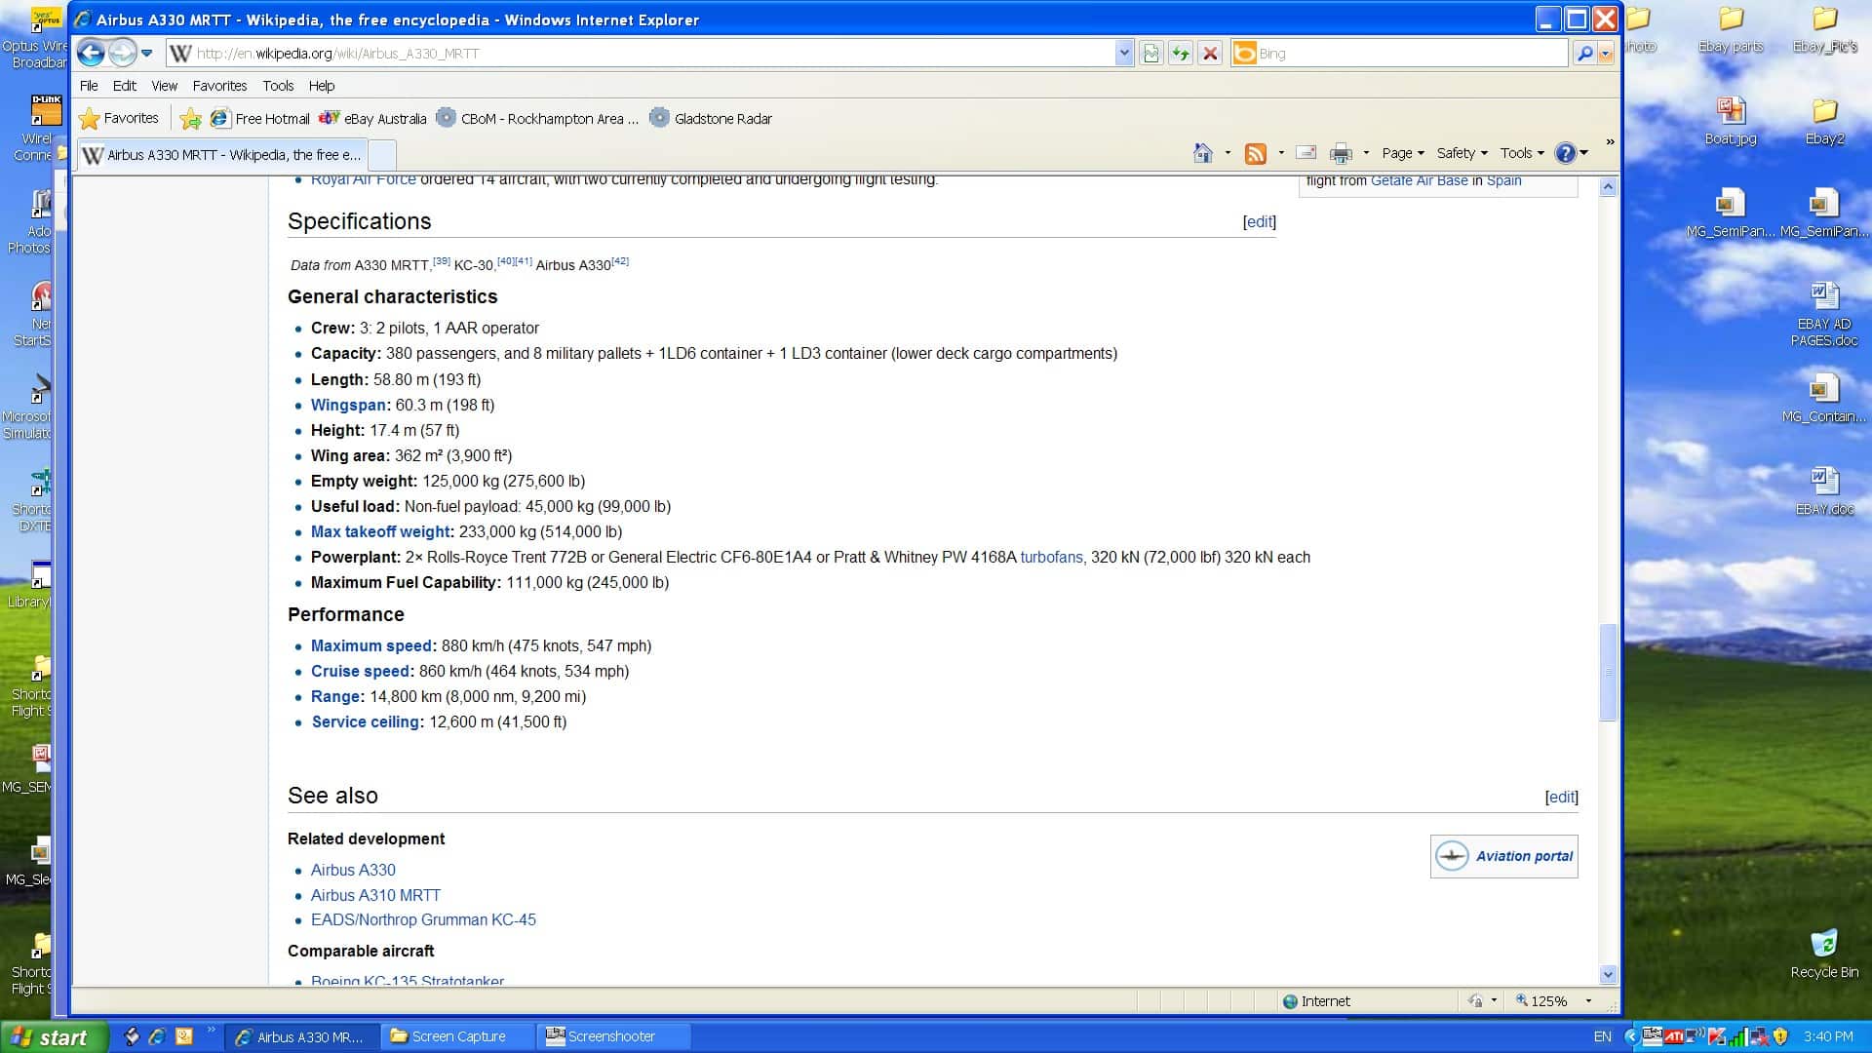The height and width of the screenshot is (1053, 1872).
Task: Click the red Stop loading X icon
Action: click(1210, 54)
